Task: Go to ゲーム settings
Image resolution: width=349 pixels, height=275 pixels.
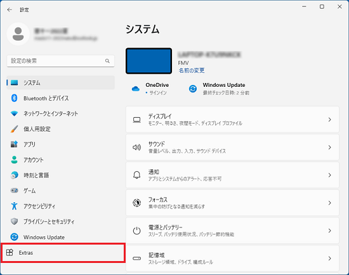Action: coord(60,191)
